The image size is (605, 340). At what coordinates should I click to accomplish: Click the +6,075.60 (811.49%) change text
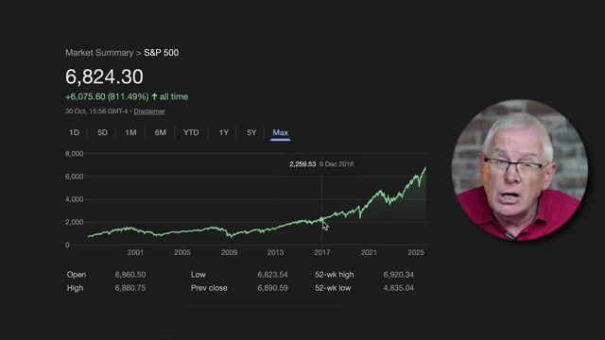tap(107, 96)
